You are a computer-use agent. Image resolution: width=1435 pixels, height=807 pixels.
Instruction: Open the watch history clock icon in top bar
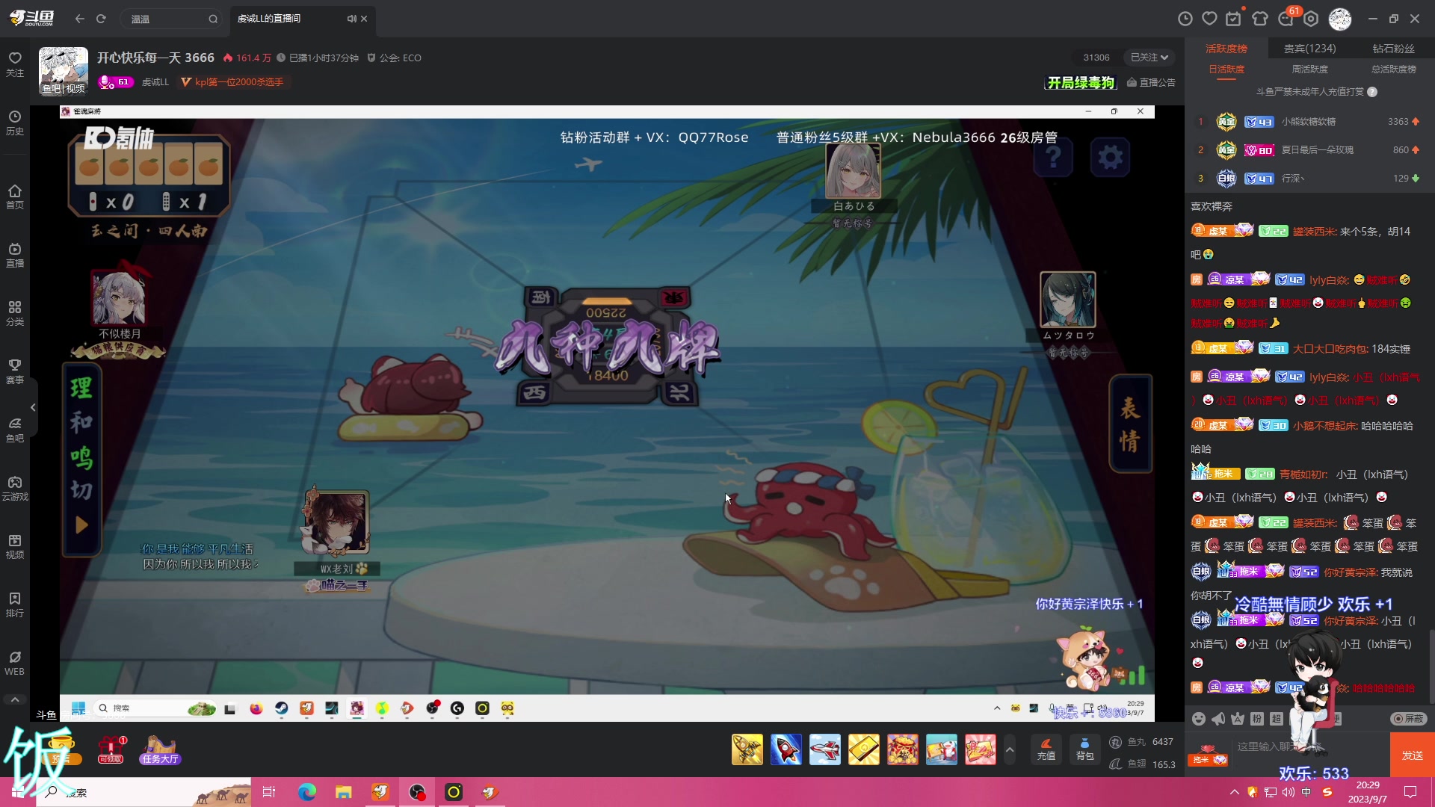[1185, 19]
